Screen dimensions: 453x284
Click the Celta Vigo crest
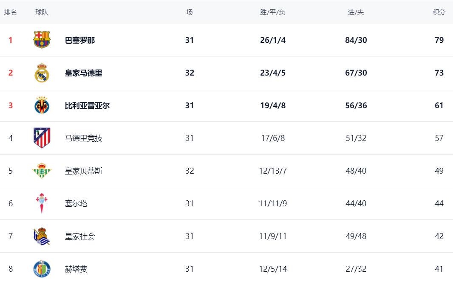42,203
